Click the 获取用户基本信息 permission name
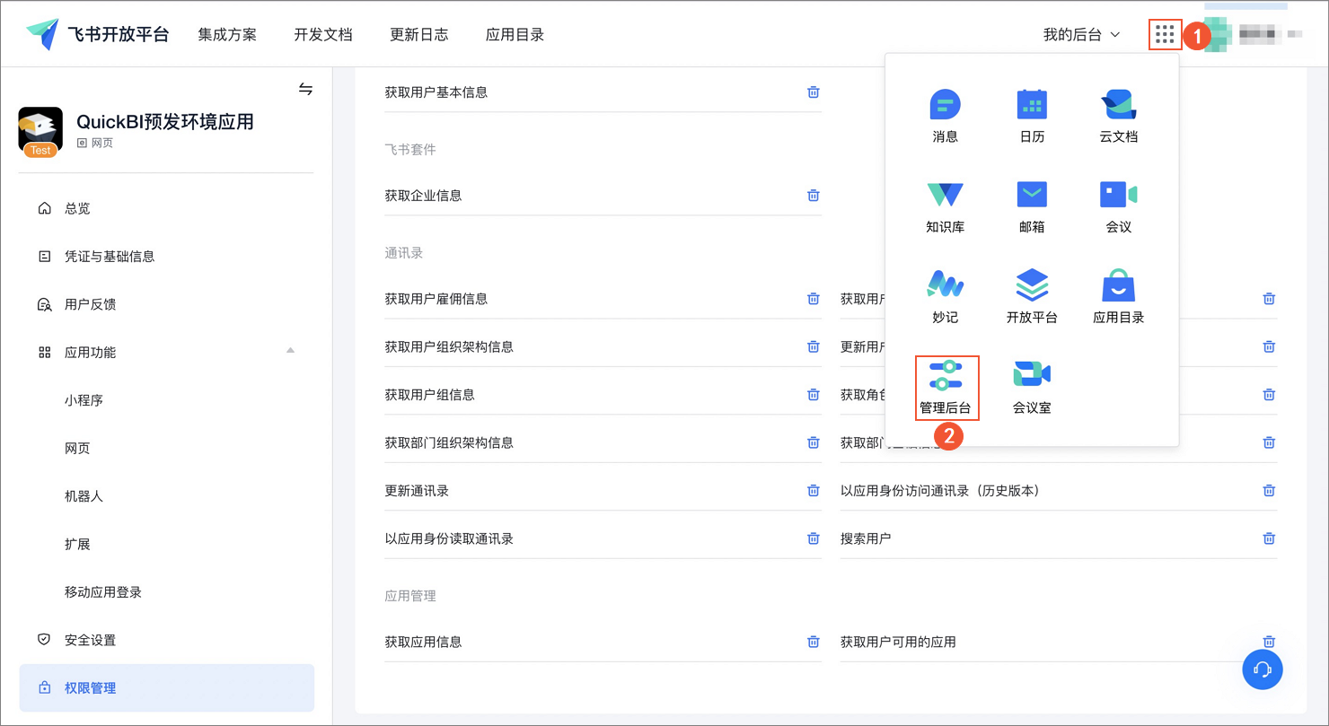This screenshot has width=1329, height=726. pyautogui.click(x=436, y=92)
